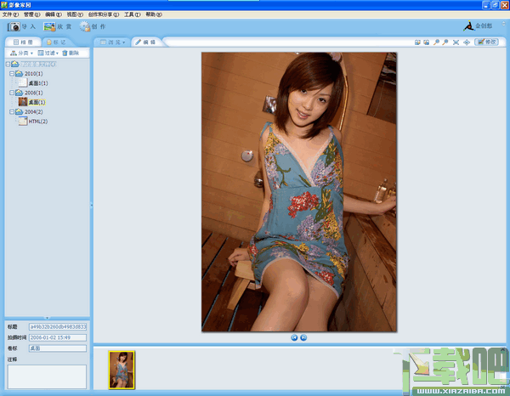Click the first magnifier zoom icon
The width and height of the screenshot is (510, 396).
pos(436,42)
